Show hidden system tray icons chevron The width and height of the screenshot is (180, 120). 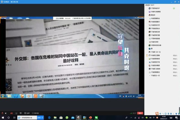pos(131,118)
